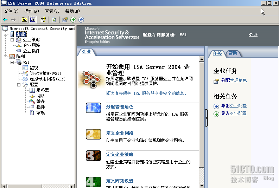Click the 虚拟专用网络 (VPN) cloud icon

(25, 79)
